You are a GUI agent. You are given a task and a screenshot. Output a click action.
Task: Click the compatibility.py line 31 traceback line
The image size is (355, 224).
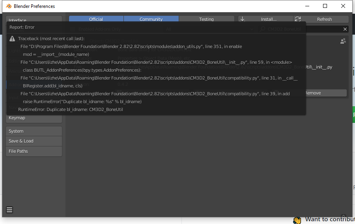[159, 78]
